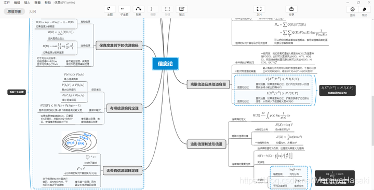374x190 pixels.
Task: Open the 插入 menu
Action: tap(27, 3)
